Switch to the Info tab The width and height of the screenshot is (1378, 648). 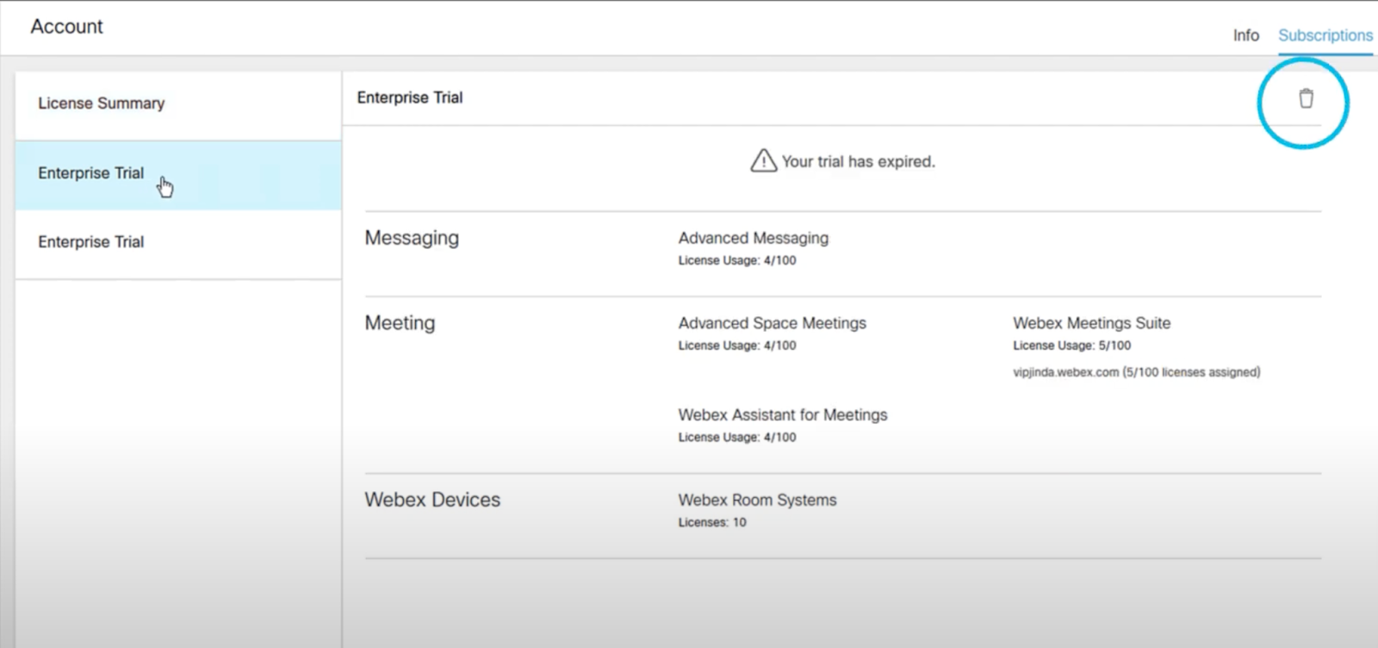coord(1245,35)
